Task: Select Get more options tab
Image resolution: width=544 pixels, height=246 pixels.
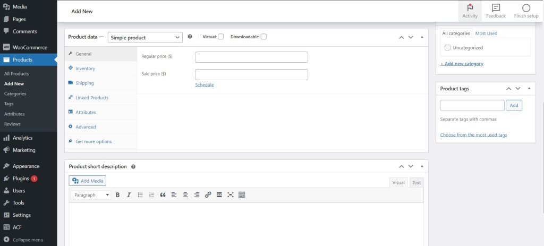Action: coord(101,141)
